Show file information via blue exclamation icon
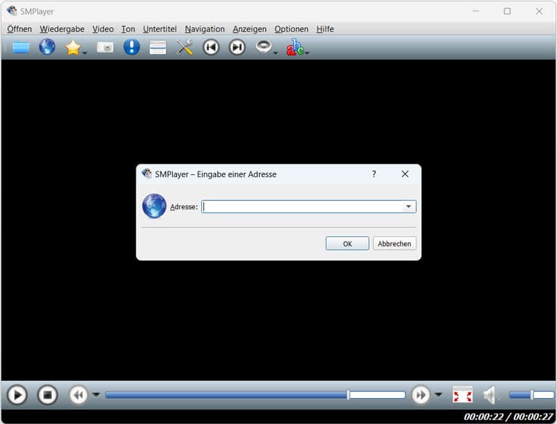 tap(132, 47)
